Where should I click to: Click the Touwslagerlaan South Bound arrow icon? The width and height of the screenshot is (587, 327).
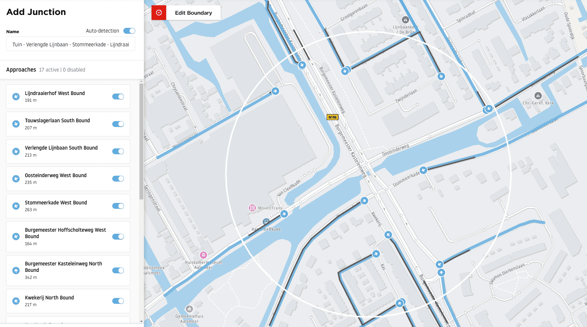[x=16, y=124]
